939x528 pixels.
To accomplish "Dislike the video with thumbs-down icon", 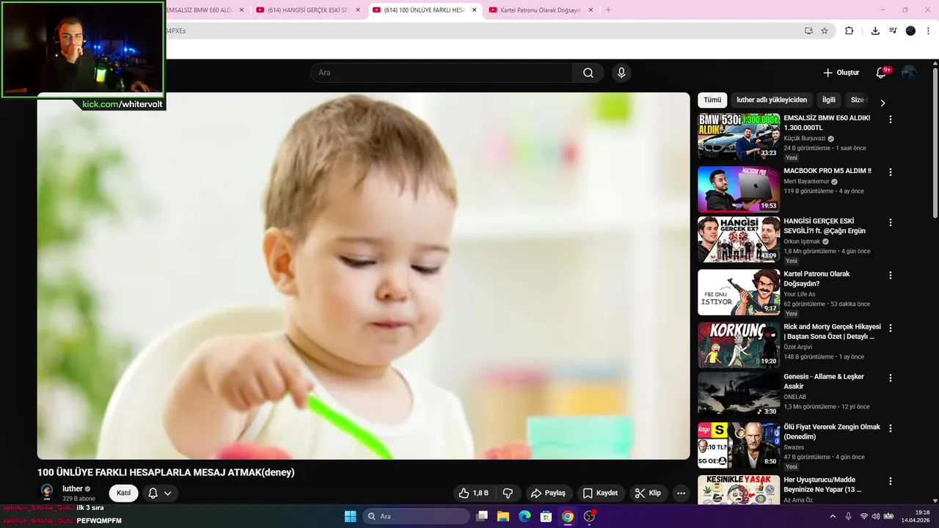I will 508,493.
